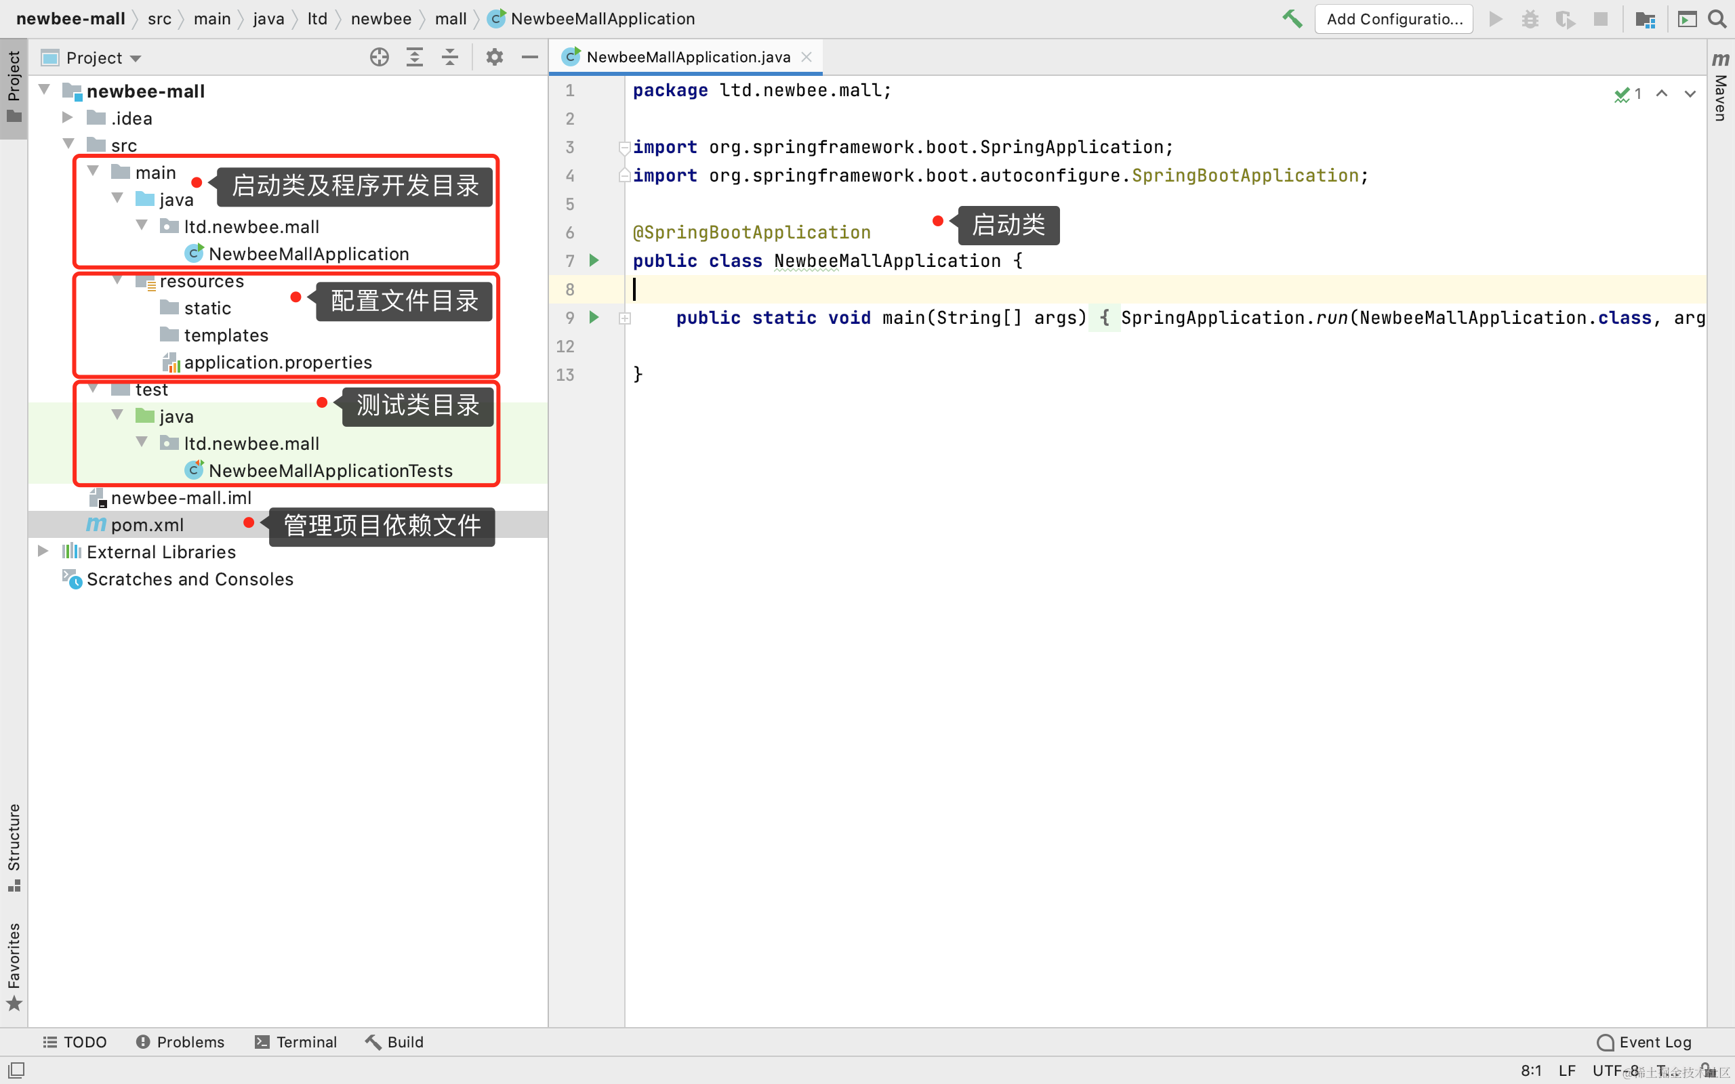Open the Terminal tool window
1735x1084 pixels.
295,1042
